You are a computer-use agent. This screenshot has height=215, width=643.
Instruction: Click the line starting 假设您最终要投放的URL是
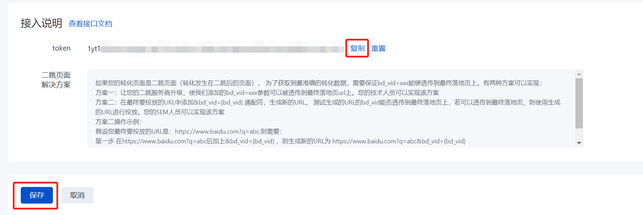(x=189, y=132)
